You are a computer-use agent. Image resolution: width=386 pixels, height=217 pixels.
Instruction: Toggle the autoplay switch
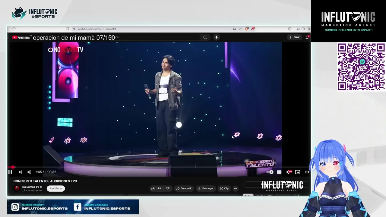pyautogui.click(x=270, y=172)
